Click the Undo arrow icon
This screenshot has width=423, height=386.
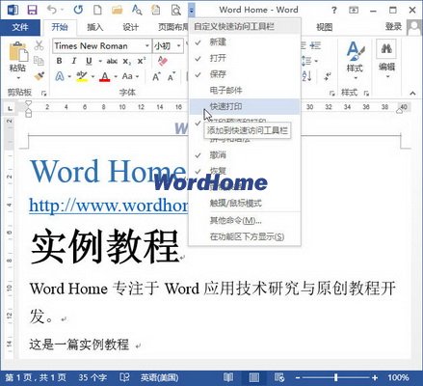pos(52,10)
